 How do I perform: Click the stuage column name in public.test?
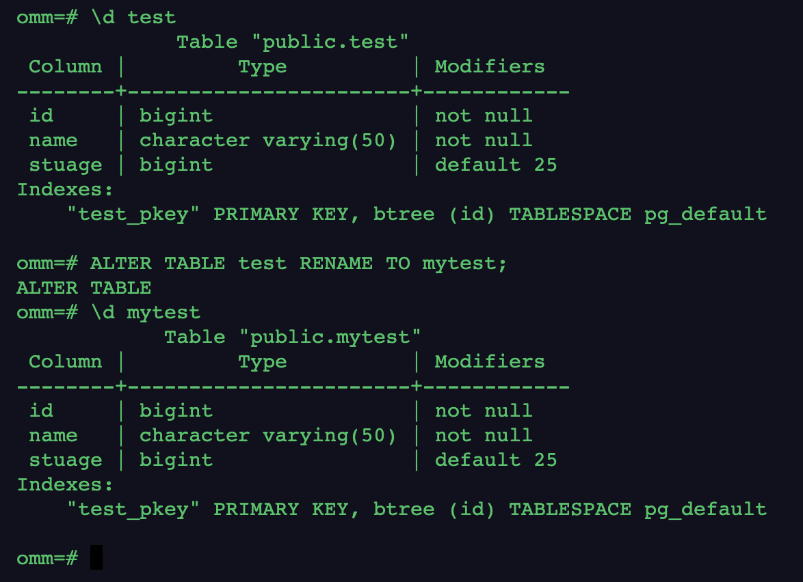(65, 165)
